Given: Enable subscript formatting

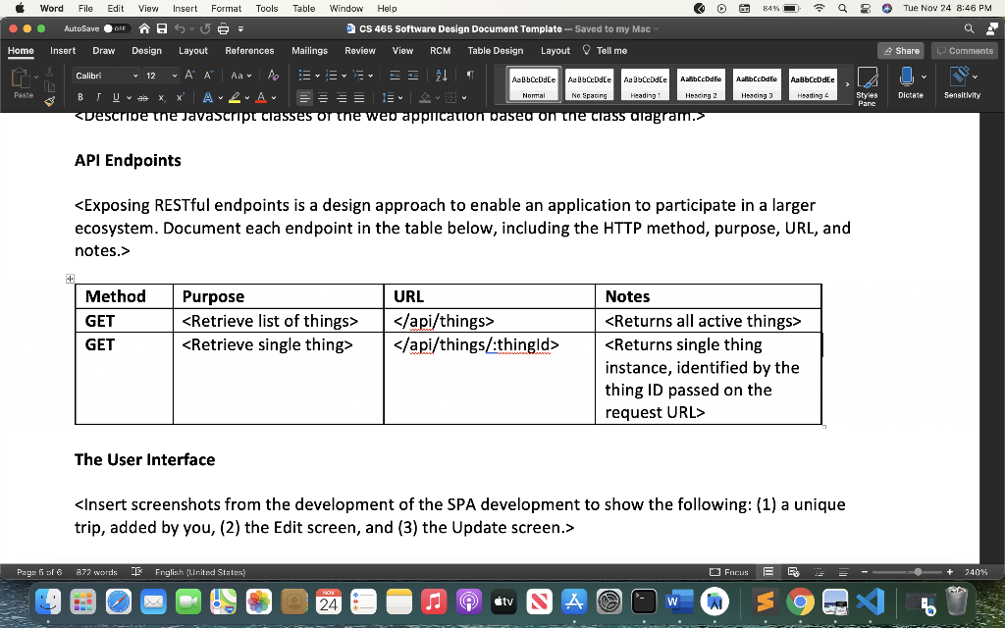Looking at the screenshot, I should [161, 96].
